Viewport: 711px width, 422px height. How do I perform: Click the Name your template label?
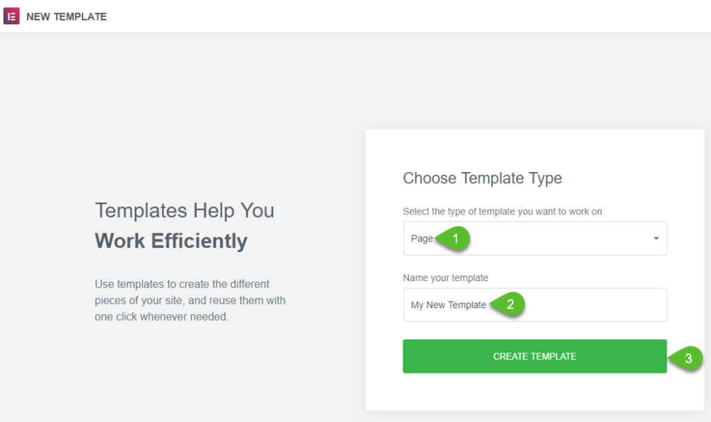pyautogui.click(x=445, y=278)
